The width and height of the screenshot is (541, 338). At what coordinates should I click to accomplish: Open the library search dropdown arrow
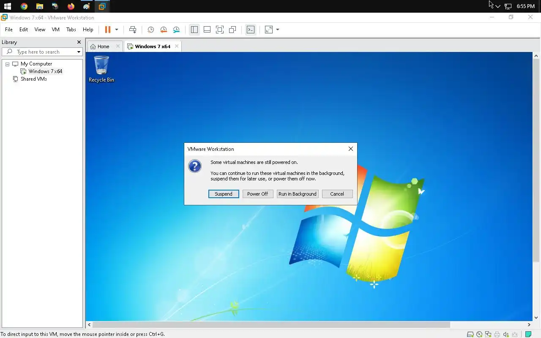(x=79, y=52)
